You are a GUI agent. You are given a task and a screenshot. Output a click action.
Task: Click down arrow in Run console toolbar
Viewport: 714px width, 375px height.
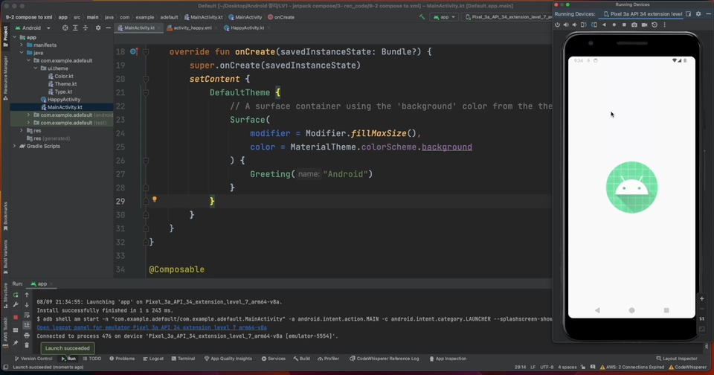[27, 305]
